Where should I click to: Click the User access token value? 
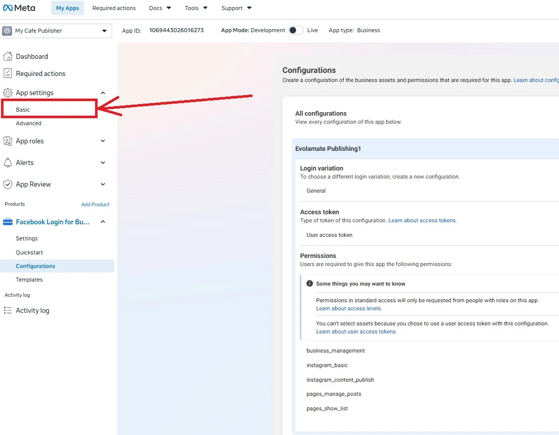[x=330, y=235]
